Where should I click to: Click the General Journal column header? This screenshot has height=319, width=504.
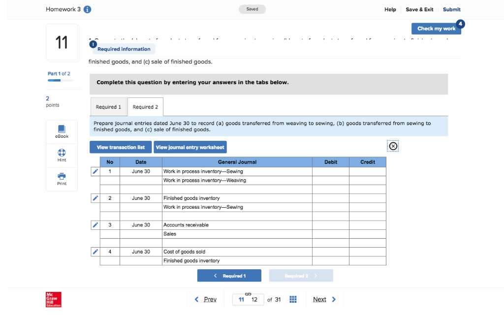point(237,162)
